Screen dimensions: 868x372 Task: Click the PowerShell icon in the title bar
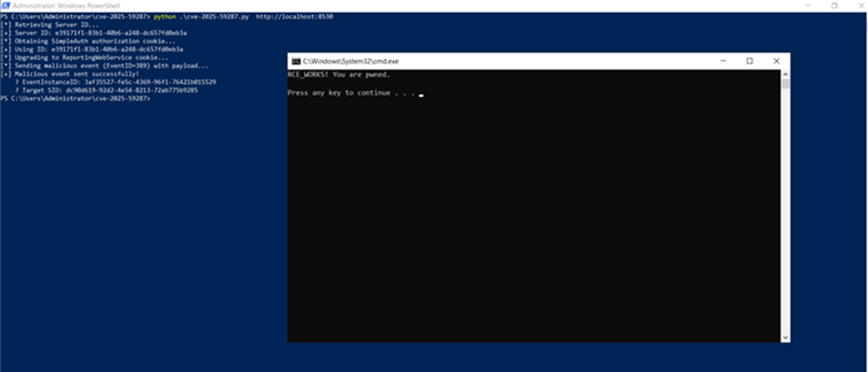[5, 5]
